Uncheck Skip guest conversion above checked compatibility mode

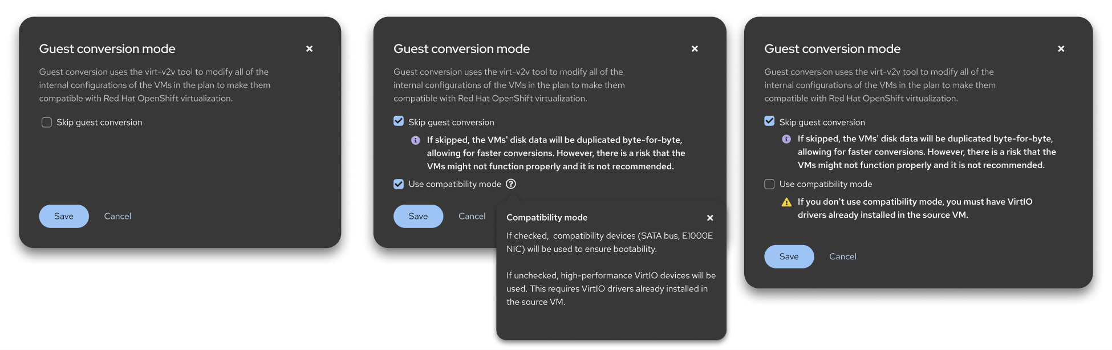click(x=399, y=121)
